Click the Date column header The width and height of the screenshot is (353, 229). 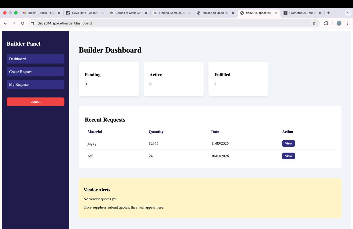tap(215, 132)
